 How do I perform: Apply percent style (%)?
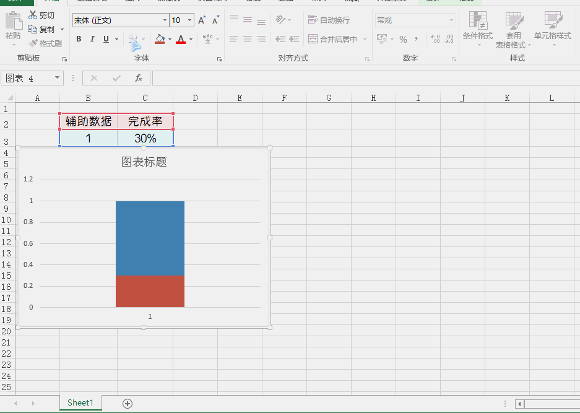[403, 39]
